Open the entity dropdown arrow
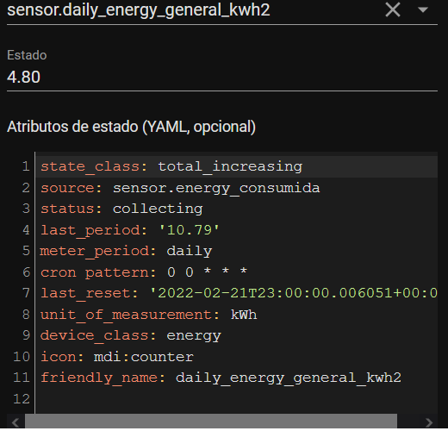 point(423,10)
